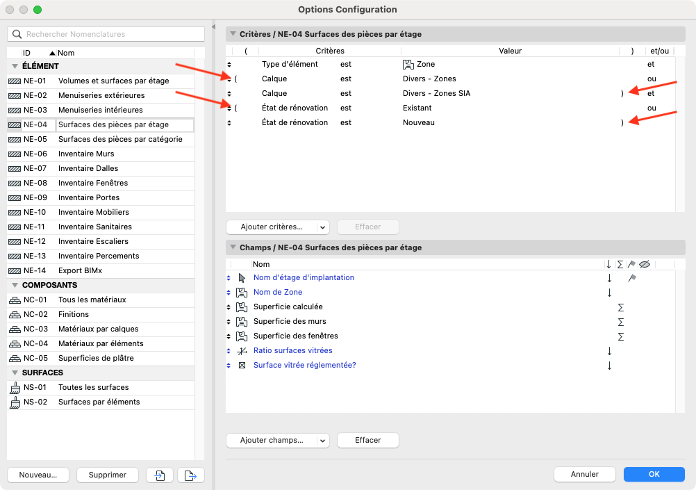Viewport: 696px width, 490px height.
Task: Click the Nouveau... button
Action: [x=38, y=475]
